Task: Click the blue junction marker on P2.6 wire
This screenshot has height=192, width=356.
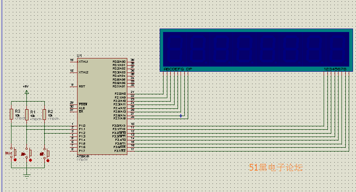Action: (181, 116)
